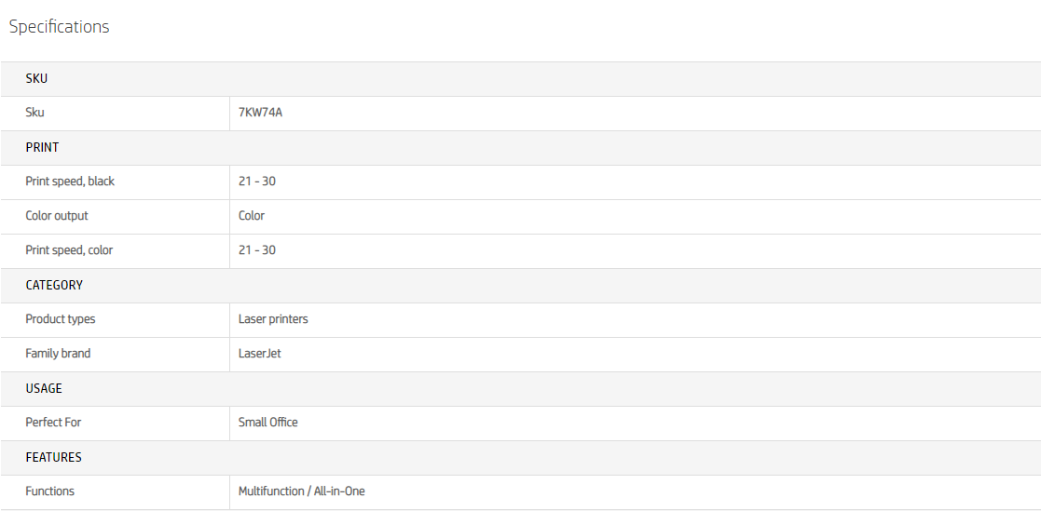Click the "Print speed, color" label

[x=69, y=250]
